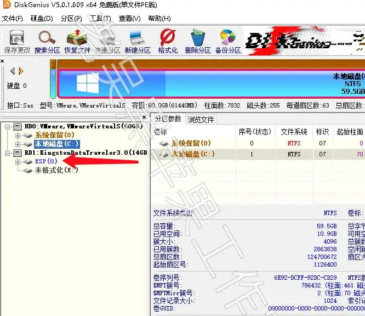Click 容量:60.0GB(61440MB) disk info text
This screenshot has width=365, height=316.
click(164, 105)
